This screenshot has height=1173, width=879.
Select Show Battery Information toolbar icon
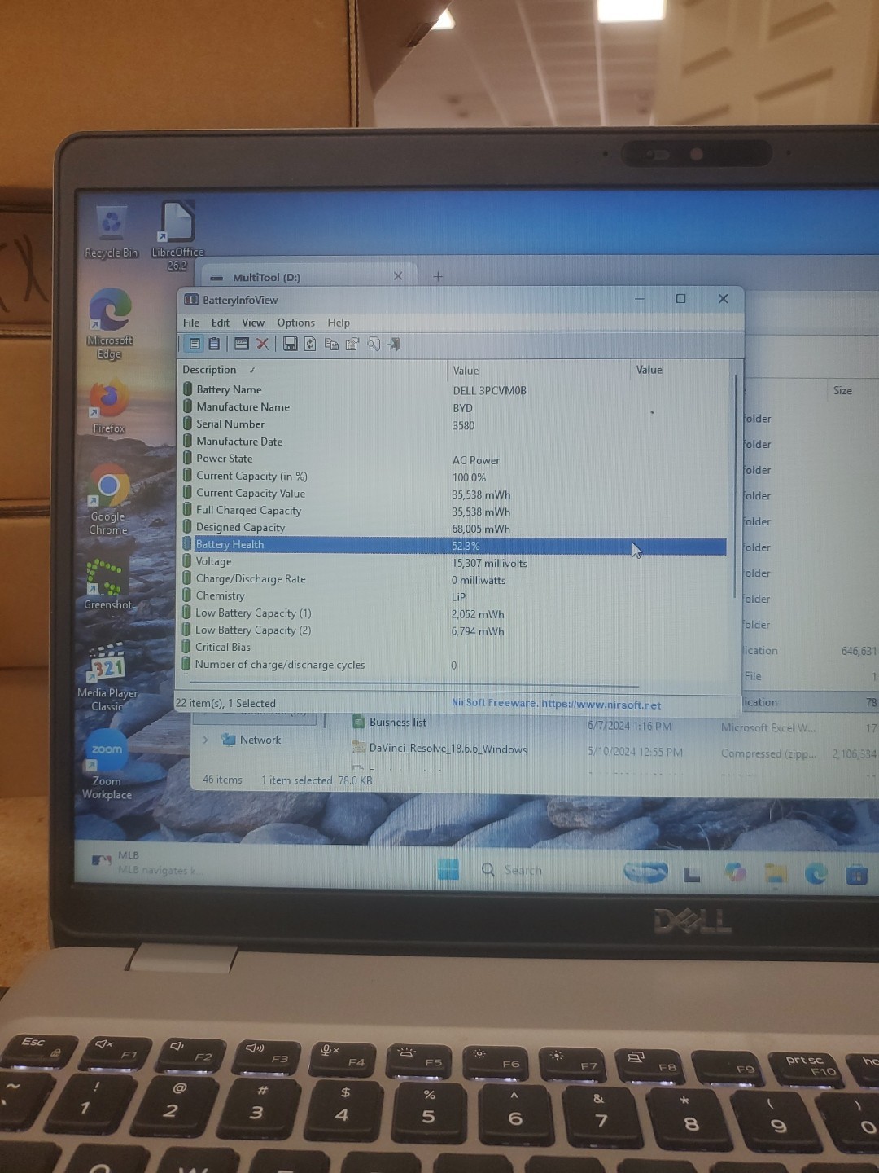pyautogui.click(x=195, y=344)
